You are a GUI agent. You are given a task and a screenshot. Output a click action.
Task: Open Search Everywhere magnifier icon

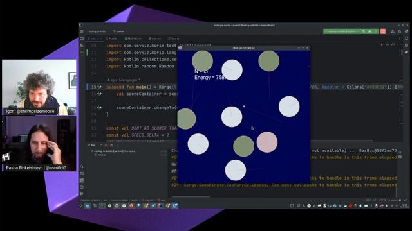coord(400,31)
